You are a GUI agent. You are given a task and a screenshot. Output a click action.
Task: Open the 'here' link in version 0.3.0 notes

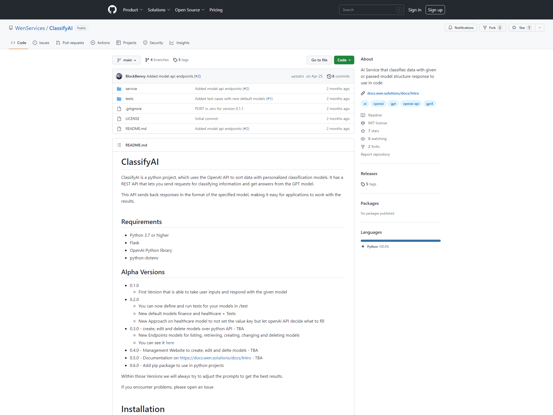tap(170, 343)
